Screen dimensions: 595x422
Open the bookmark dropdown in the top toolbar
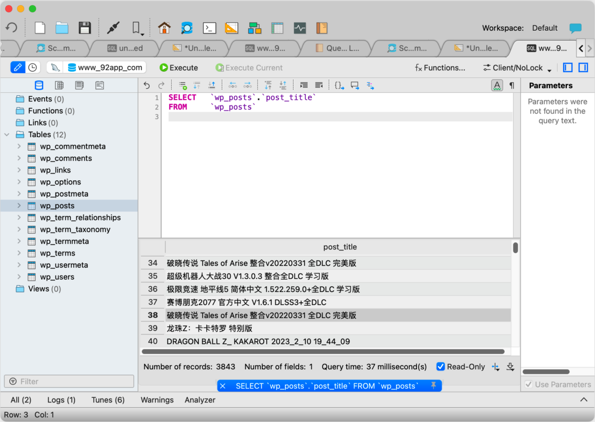pyautogui.click(x=137, y=28)
